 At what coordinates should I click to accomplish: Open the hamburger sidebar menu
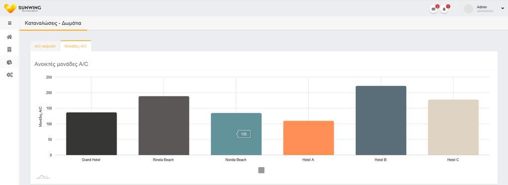(10, 23)
